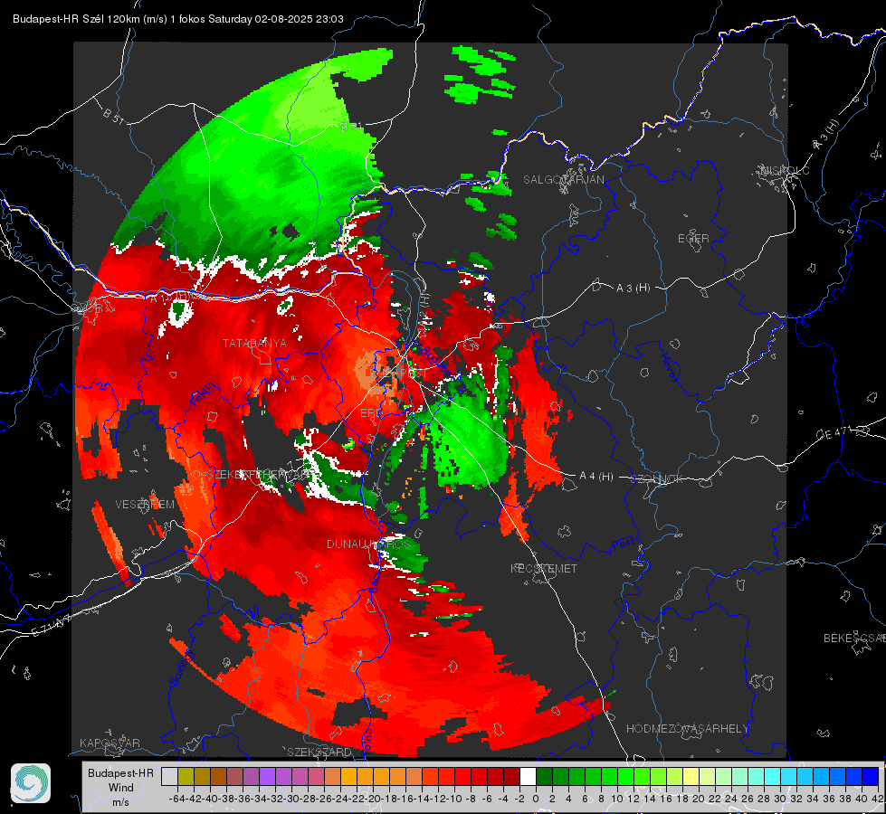Screen dimensions: 886x814
Task: Click the EGER city label
Action: point(693,239)
